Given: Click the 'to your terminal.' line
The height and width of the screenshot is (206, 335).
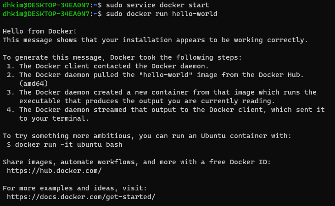Looking at the screenshot, I should pos(54,119).
